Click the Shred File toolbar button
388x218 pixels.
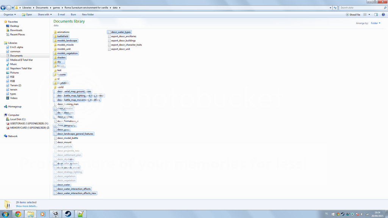(x=353, y=14)
